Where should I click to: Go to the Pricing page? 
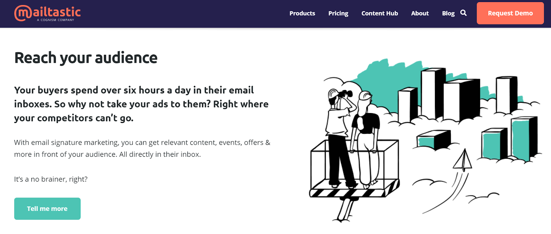[338, 13]
